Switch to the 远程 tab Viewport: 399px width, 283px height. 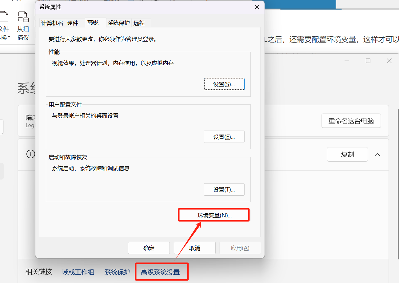[139, 22]
